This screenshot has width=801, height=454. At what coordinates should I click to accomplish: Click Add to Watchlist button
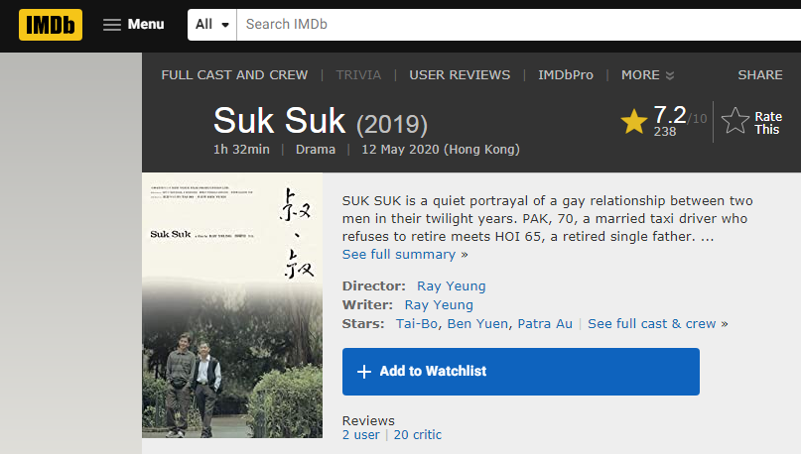(x=520, y=372)
